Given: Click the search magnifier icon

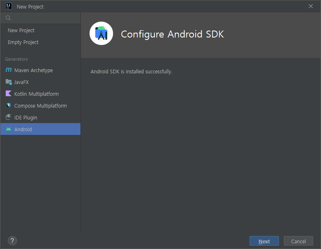Looking at the screenshot, I should click(x=8, y=18).
